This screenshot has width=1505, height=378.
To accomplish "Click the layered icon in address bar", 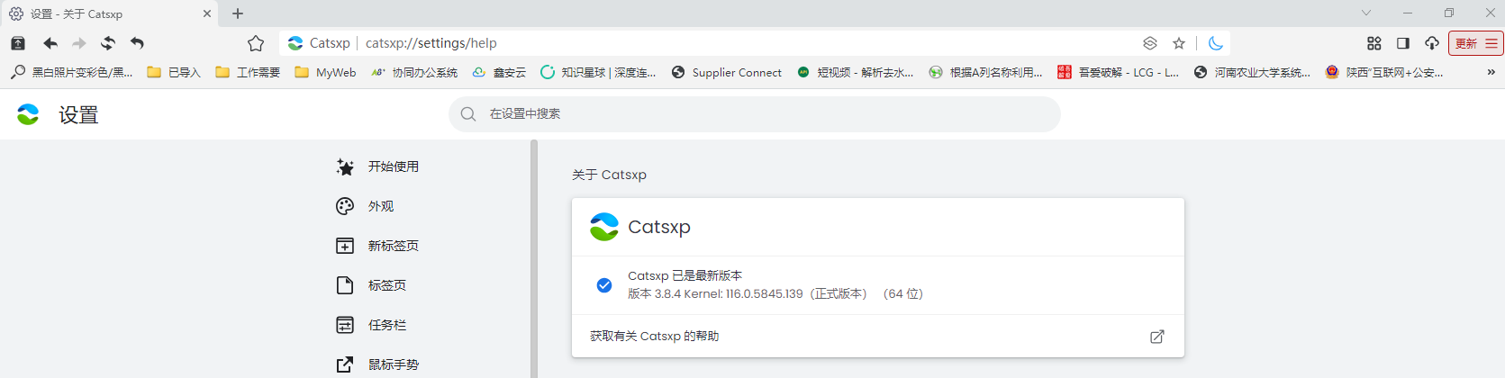I will click(1150, 43).
